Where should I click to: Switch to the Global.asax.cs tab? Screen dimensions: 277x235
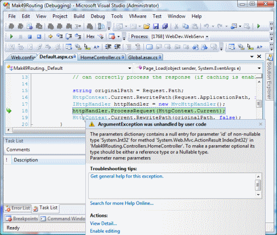click(x=144, y=57)
